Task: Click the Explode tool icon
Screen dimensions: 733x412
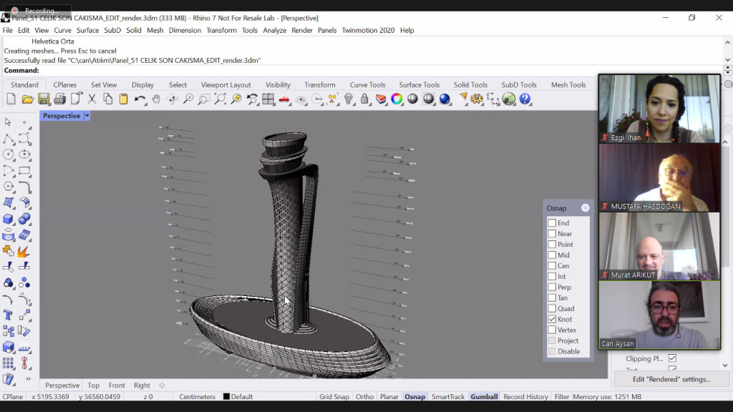Action: pyautogui.click(x=24, y=251)
